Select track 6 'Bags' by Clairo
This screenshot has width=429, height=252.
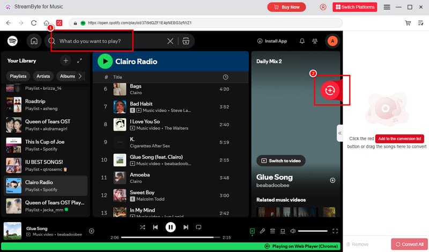coord(171,89)
